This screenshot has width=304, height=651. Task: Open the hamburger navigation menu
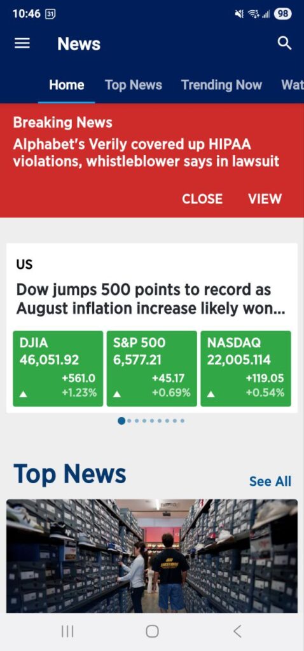(x=22, y=44)
